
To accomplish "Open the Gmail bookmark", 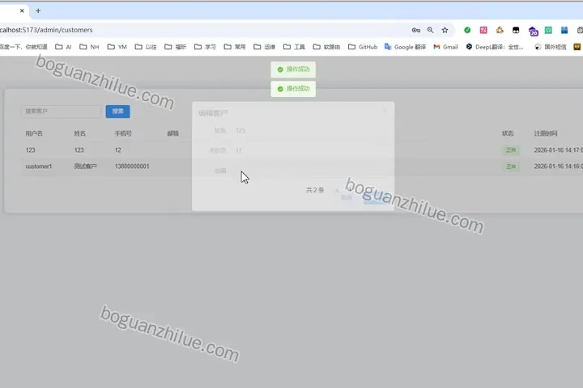I will pyautogui.click(x=445, y=47).
